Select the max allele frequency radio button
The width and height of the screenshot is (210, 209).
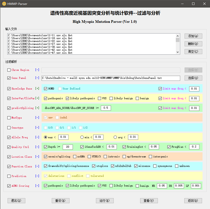point(45,137)
